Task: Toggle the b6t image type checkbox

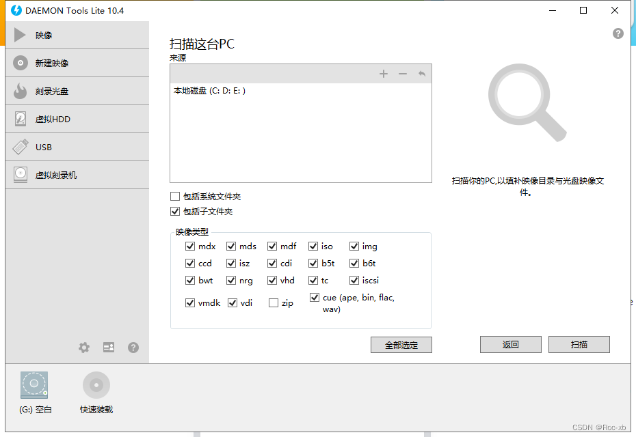Action: (354, 264)
